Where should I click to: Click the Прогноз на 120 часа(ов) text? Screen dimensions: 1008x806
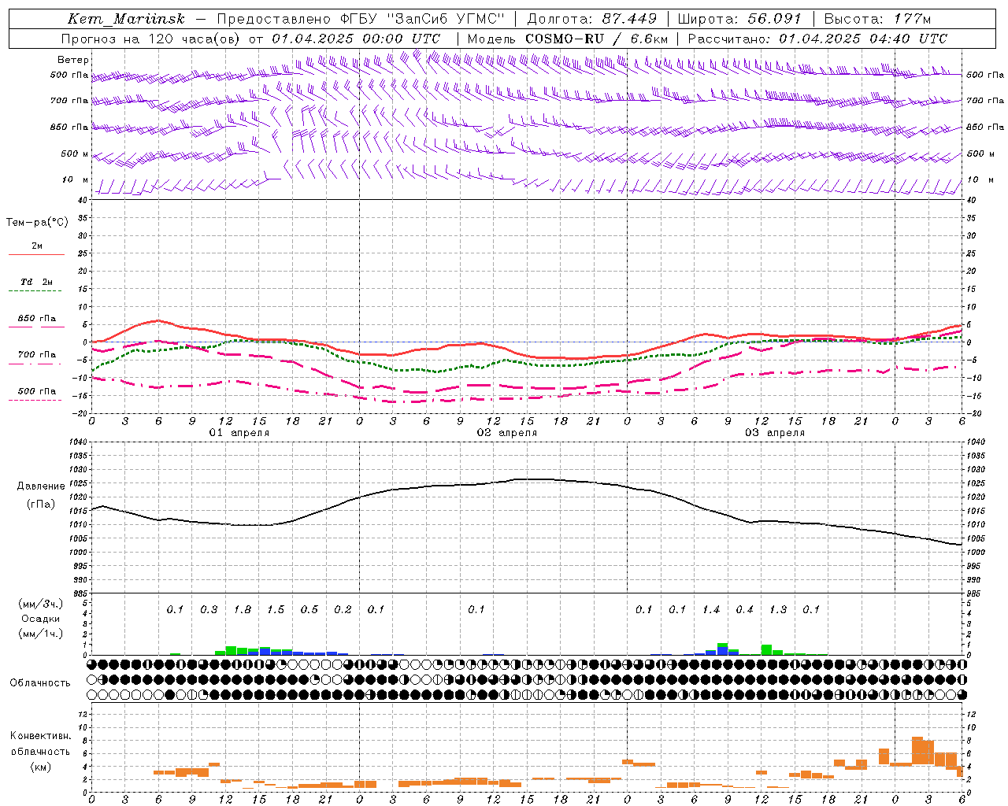click(x=151, y=39)
